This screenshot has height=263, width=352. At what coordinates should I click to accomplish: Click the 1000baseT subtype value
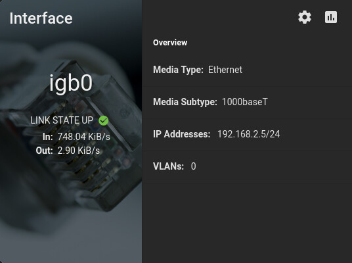click(x=245, y=102)
